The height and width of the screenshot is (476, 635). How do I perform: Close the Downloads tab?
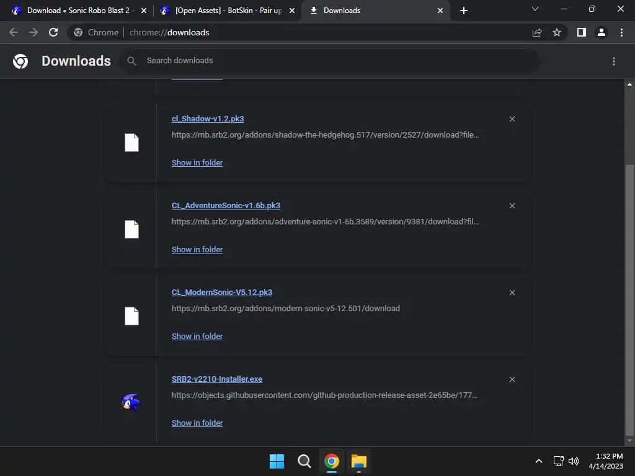440,11
